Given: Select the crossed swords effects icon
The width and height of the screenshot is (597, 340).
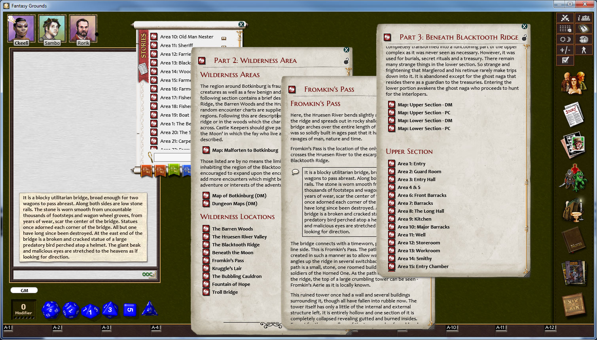Looking at the screenshot, I should pos(565,18).
